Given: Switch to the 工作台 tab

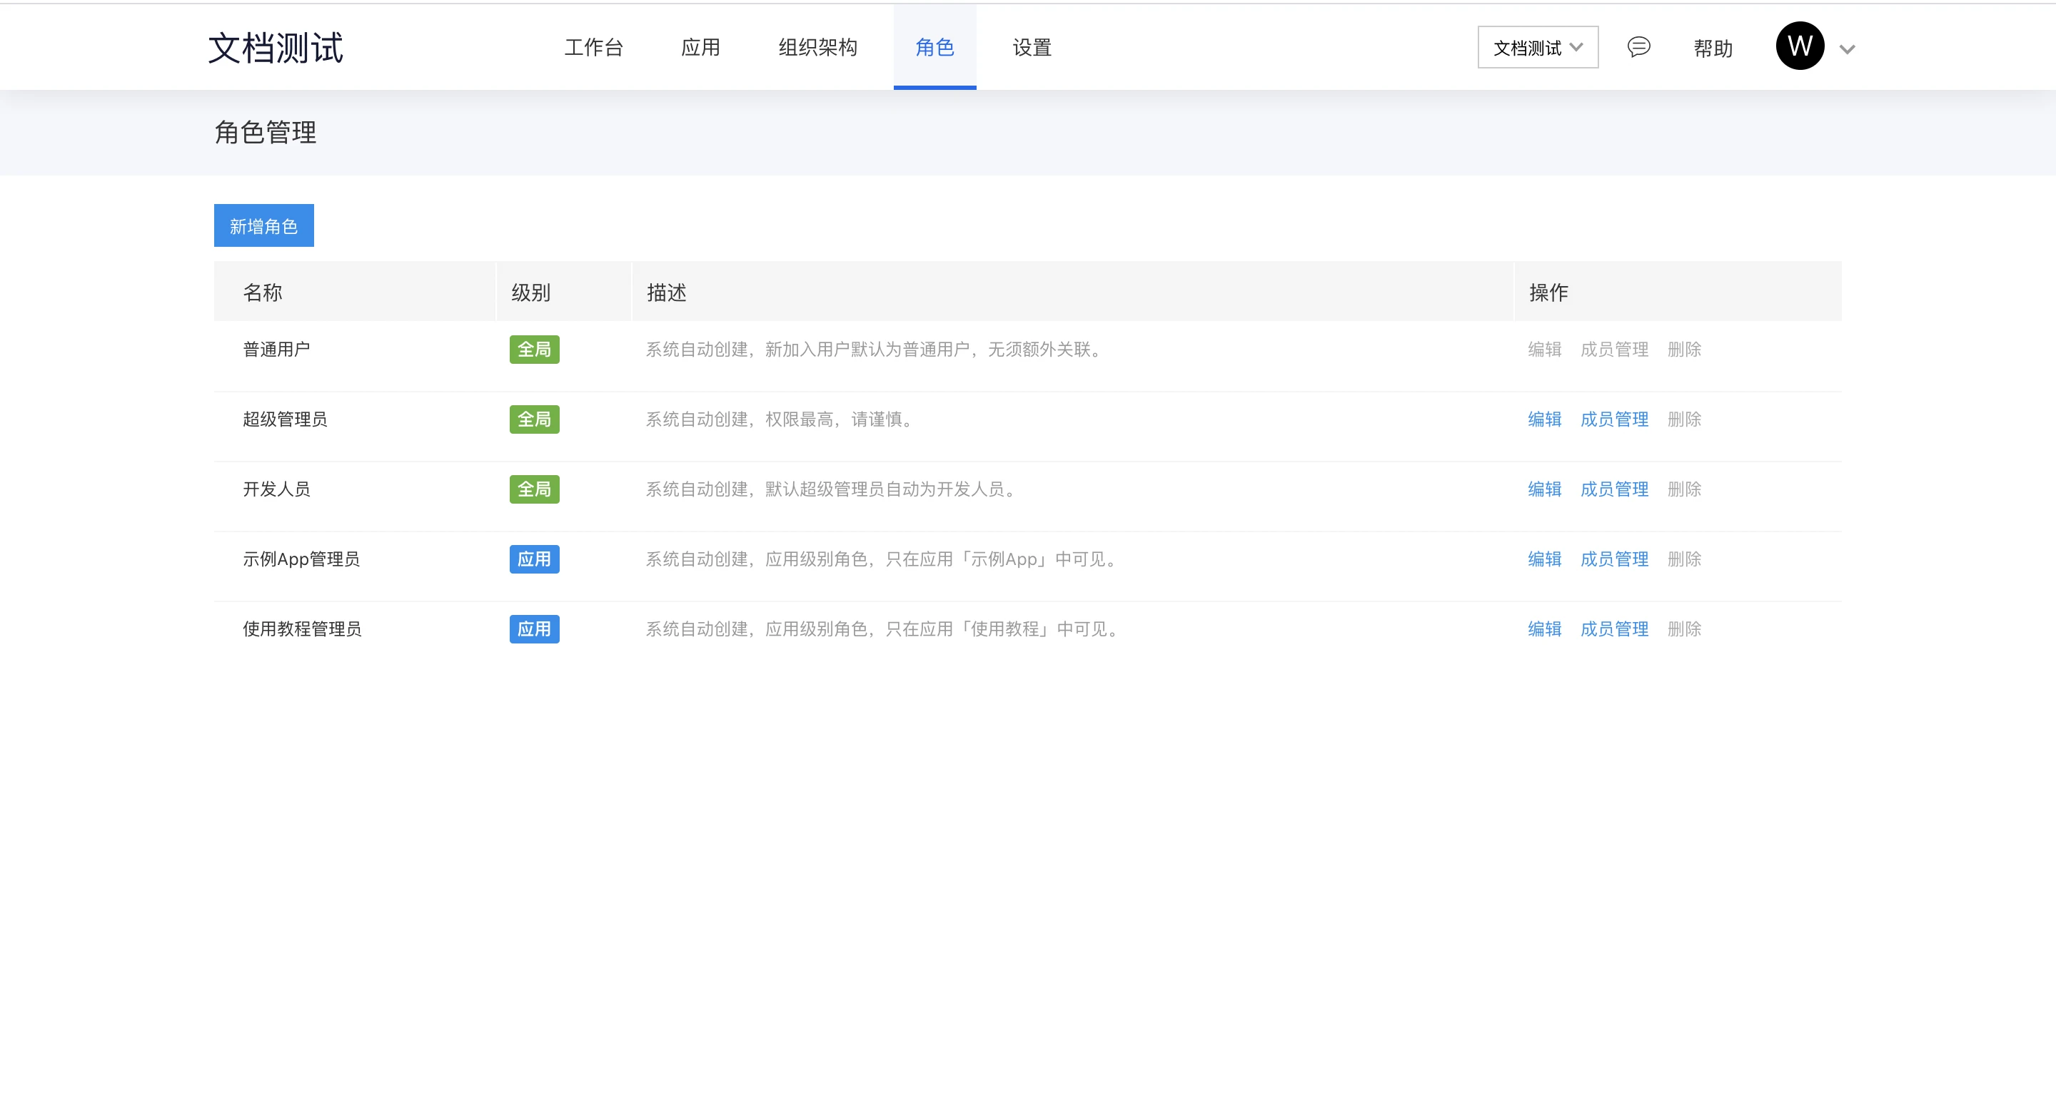Looking at the screenshot, I should (x=593, y=48).
